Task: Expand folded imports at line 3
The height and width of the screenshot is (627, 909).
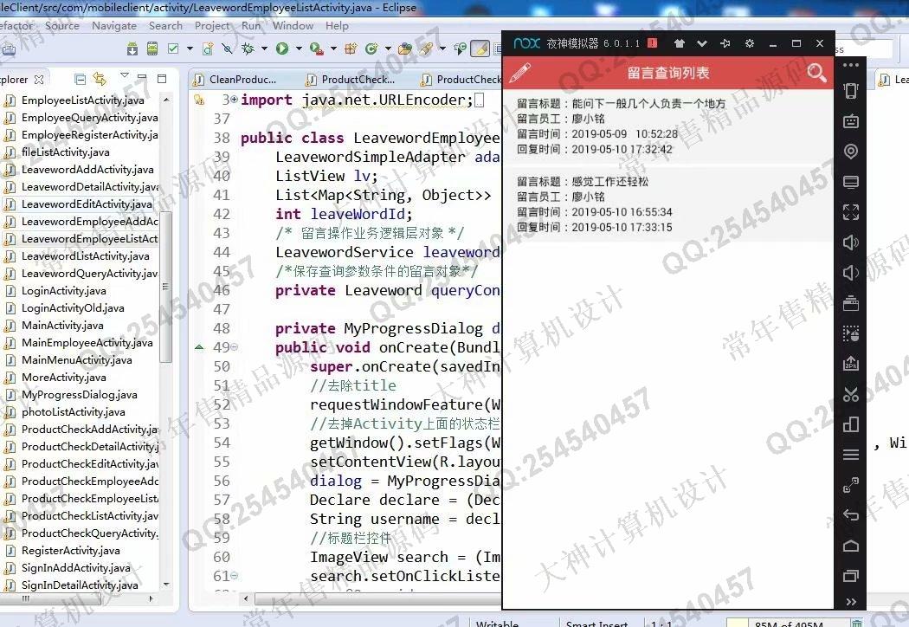Action: coord(234,100)
